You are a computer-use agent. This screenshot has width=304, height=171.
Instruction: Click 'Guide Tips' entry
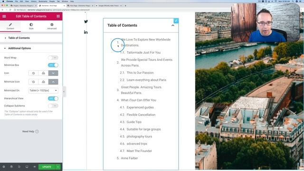click(134, 122)
